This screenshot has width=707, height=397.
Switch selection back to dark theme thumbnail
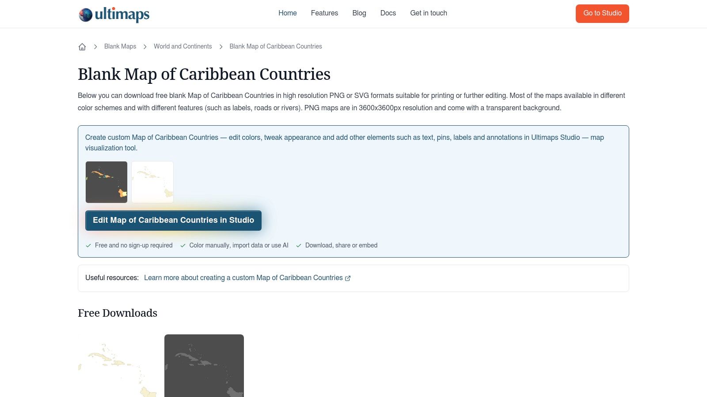coord(106,182)
